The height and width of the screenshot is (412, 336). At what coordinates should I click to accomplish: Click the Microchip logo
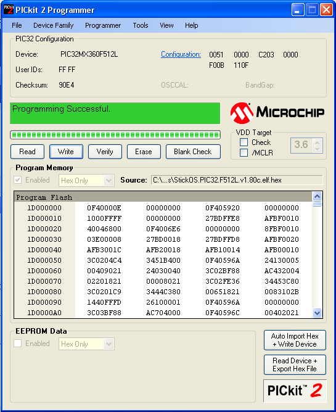click(277, 113)
